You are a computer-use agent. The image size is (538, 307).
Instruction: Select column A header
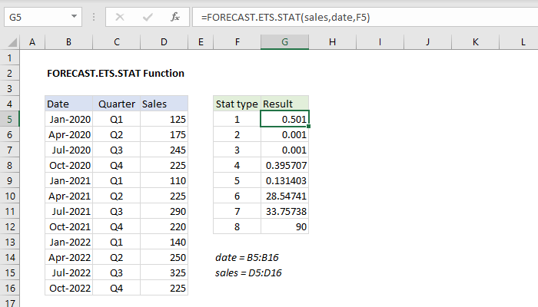pyautogui.click(x=32, y=42)
